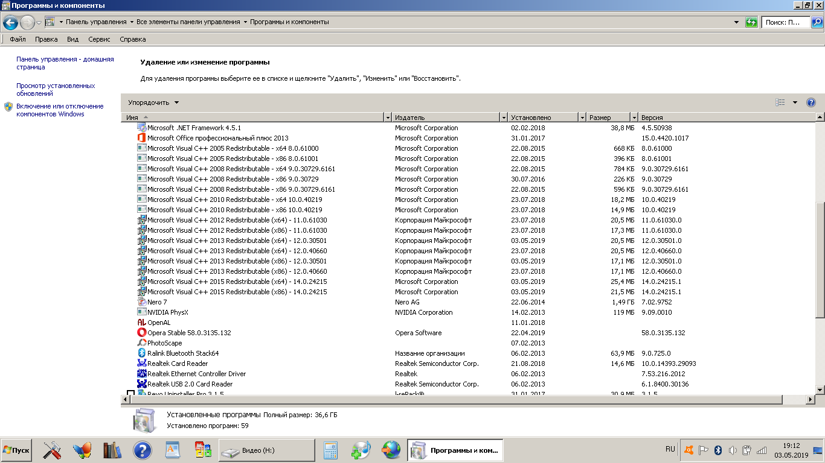Image resolution: width=825 pixels, height=463 pixels.
Task: Open the Упорядочить dropdown
Action: [153, 102]
